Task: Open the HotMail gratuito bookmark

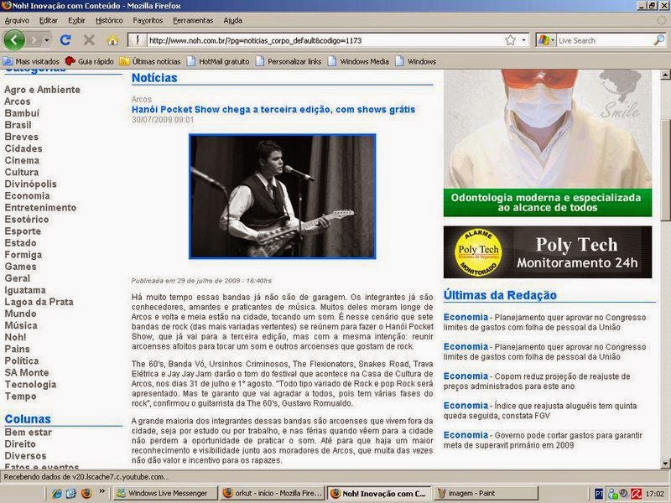Action: [x=218, y=61]
